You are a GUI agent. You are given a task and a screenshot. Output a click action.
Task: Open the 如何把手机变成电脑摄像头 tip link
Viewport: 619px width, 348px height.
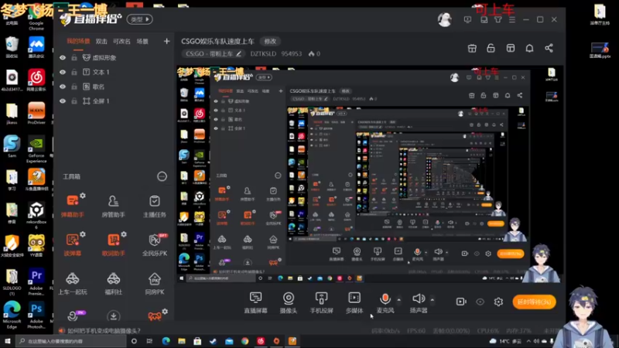point(104,331)
